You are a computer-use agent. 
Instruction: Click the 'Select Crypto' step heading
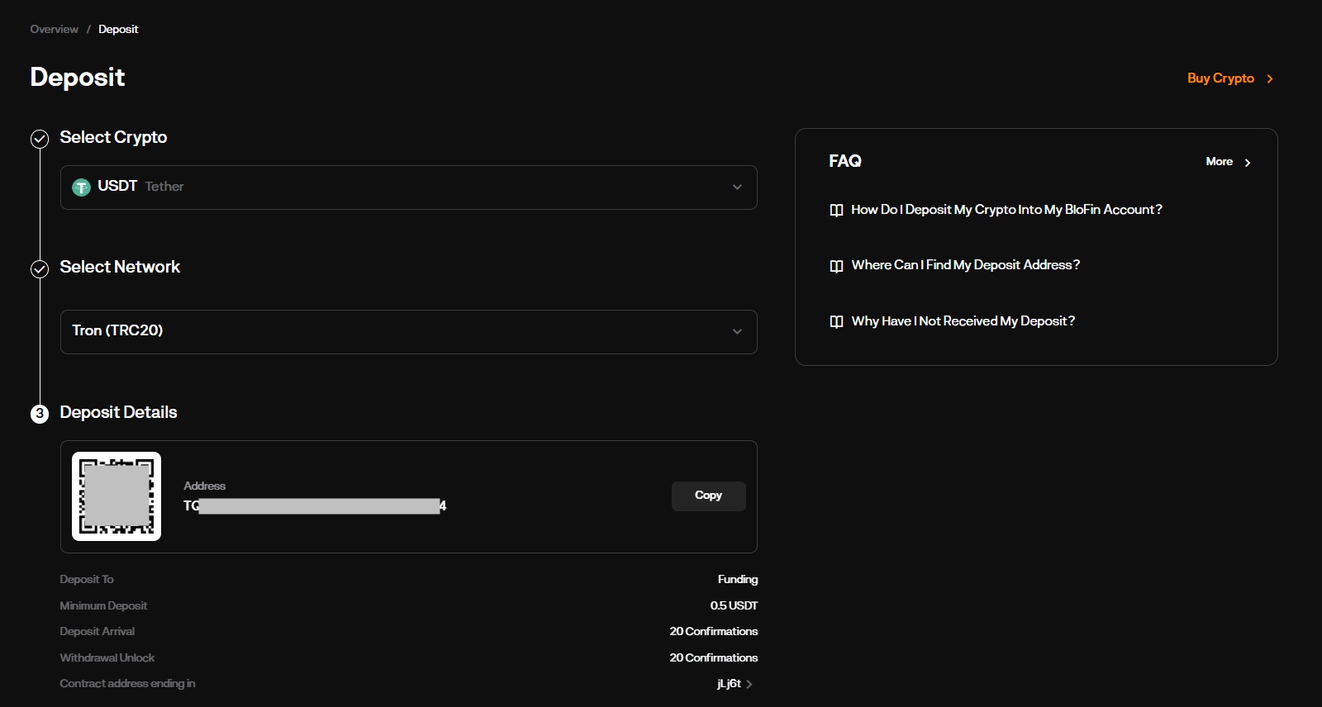pyautogui.click(x=113, y=138)
